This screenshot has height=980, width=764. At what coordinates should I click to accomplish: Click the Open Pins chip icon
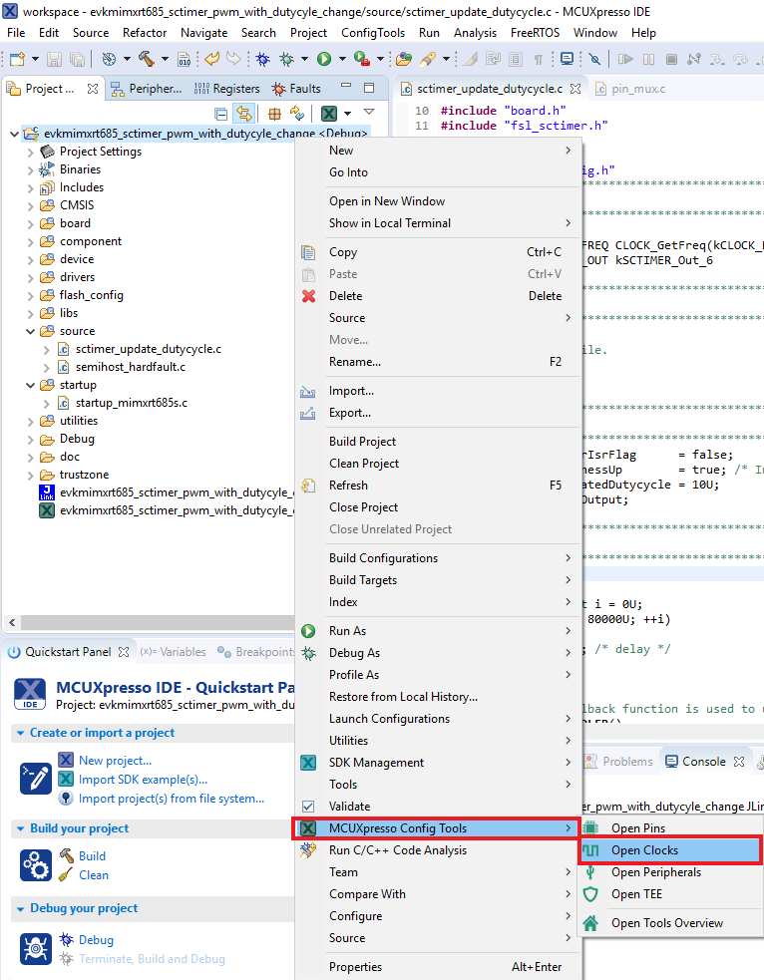point(590,828)
